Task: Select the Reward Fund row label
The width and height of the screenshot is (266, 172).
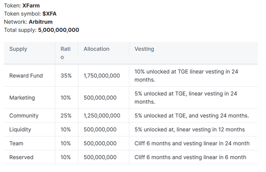Action: 26,76
